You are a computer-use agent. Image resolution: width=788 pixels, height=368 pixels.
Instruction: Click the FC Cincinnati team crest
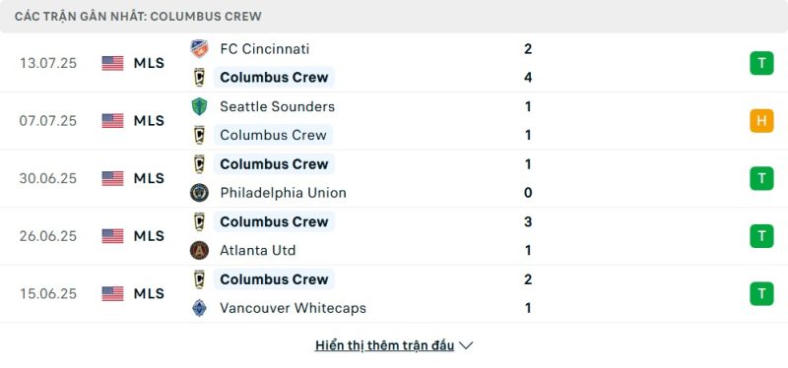[x=200, y=48]
